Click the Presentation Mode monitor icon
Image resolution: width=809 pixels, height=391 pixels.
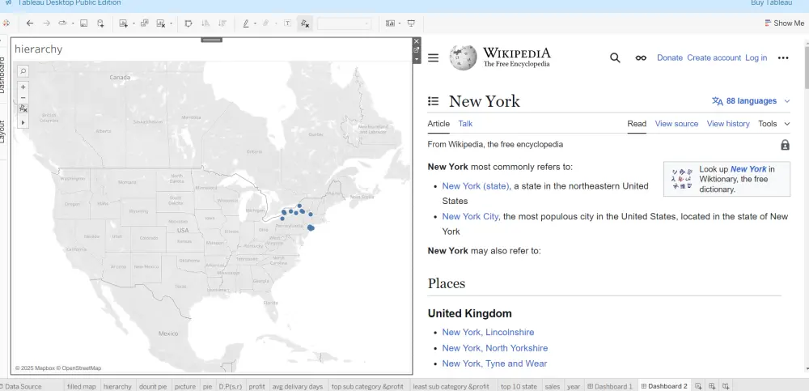click(x=411, y=23)
